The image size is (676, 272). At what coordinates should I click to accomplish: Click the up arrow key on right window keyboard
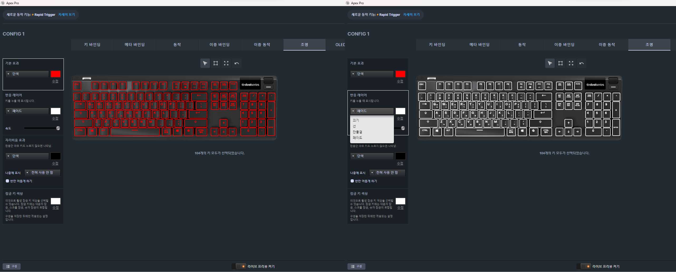[568, 123]
